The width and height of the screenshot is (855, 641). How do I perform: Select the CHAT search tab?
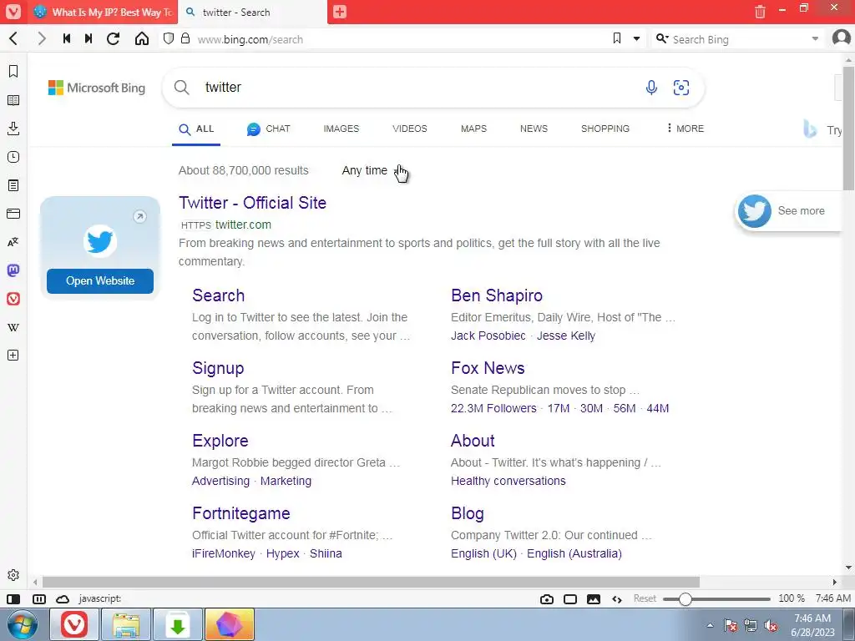(x=268, y=129)
